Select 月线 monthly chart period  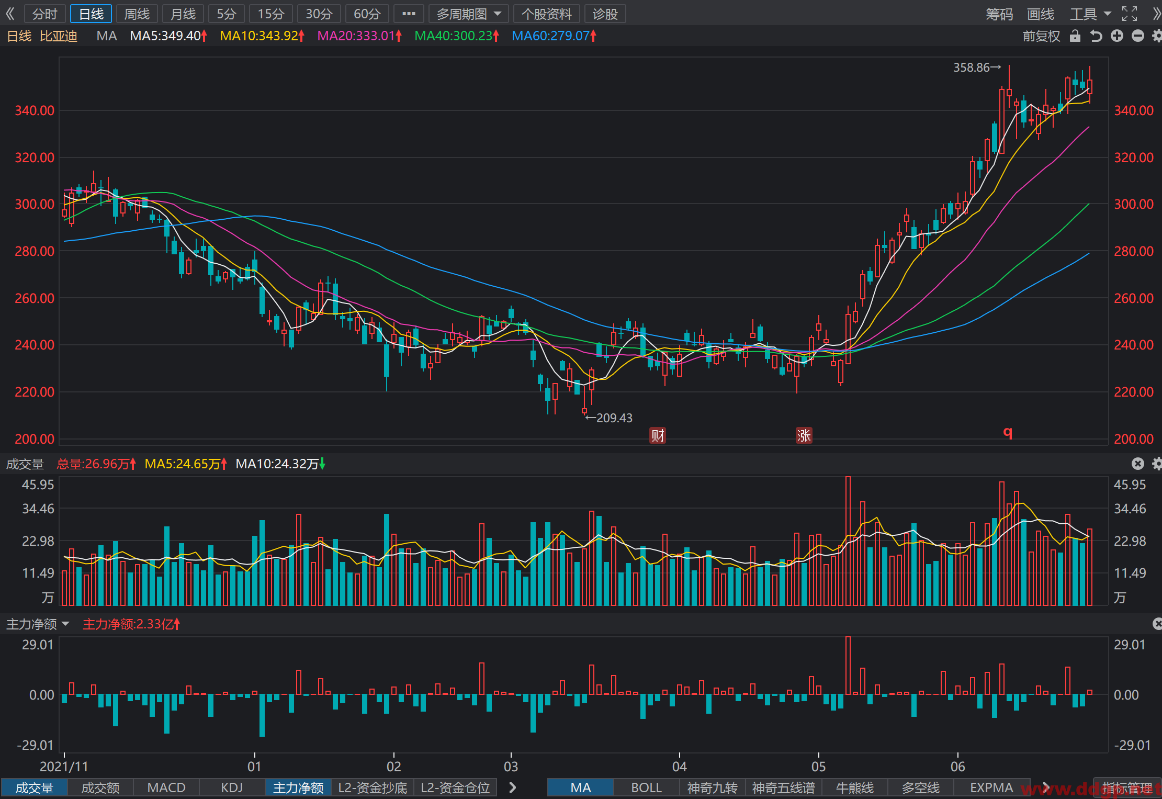pos(183,14)
